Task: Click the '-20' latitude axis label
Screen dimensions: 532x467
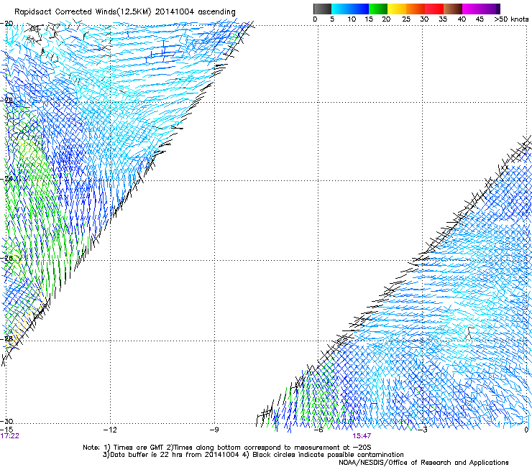Action: pos(6,24)
